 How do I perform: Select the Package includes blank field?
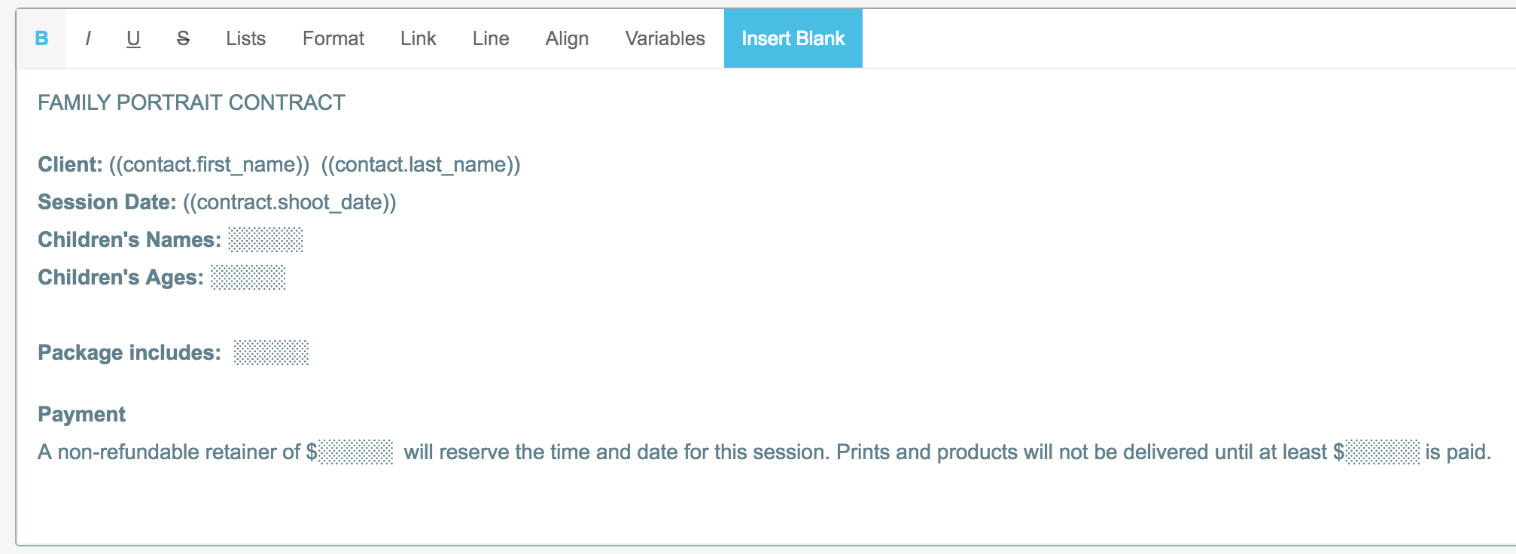pyautogui.click(x=271, y=353)
